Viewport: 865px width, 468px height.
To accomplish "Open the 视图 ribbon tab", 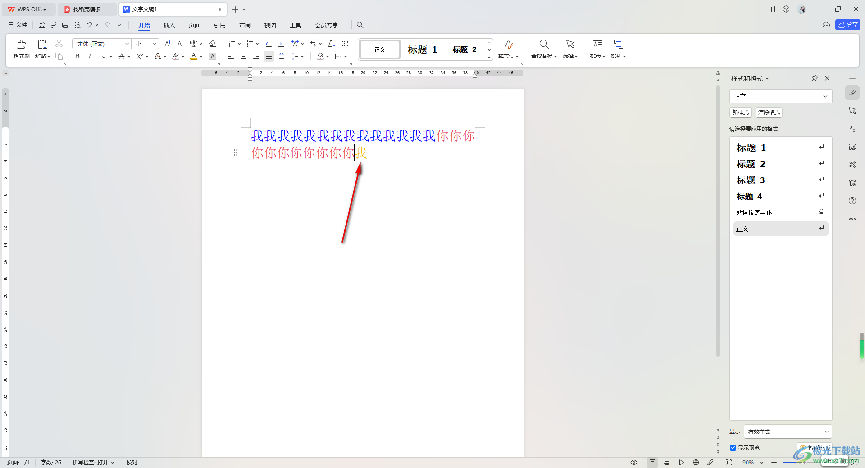I will click(270, 25).
